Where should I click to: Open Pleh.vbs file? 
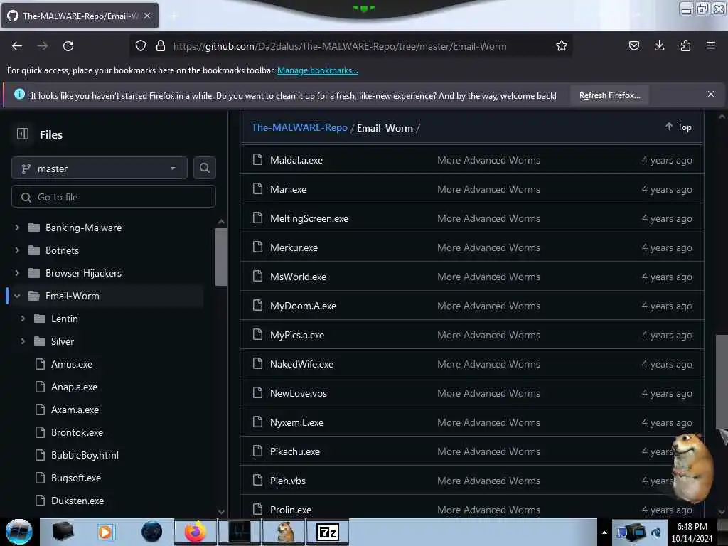point(288,481)
